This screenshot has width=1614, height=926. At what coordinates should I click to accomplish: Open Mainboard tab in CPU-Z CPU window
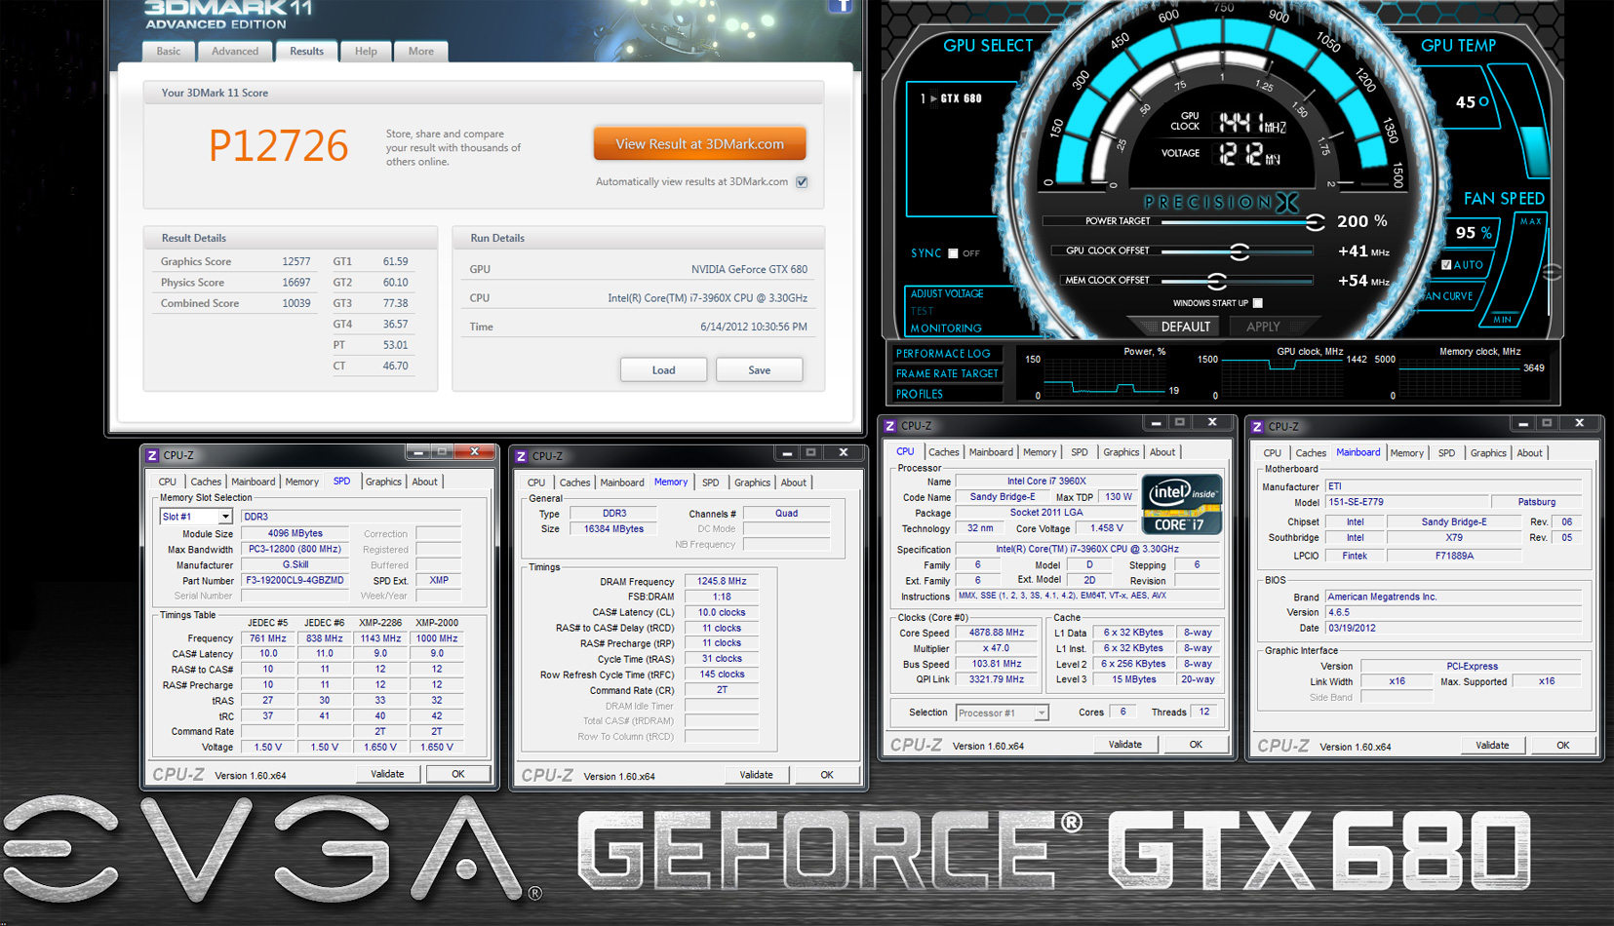[991, 452]
